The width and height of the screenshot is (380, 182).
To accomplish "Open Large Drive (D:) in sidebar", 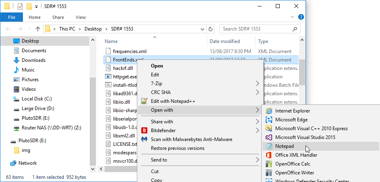I will pos(37,108).
